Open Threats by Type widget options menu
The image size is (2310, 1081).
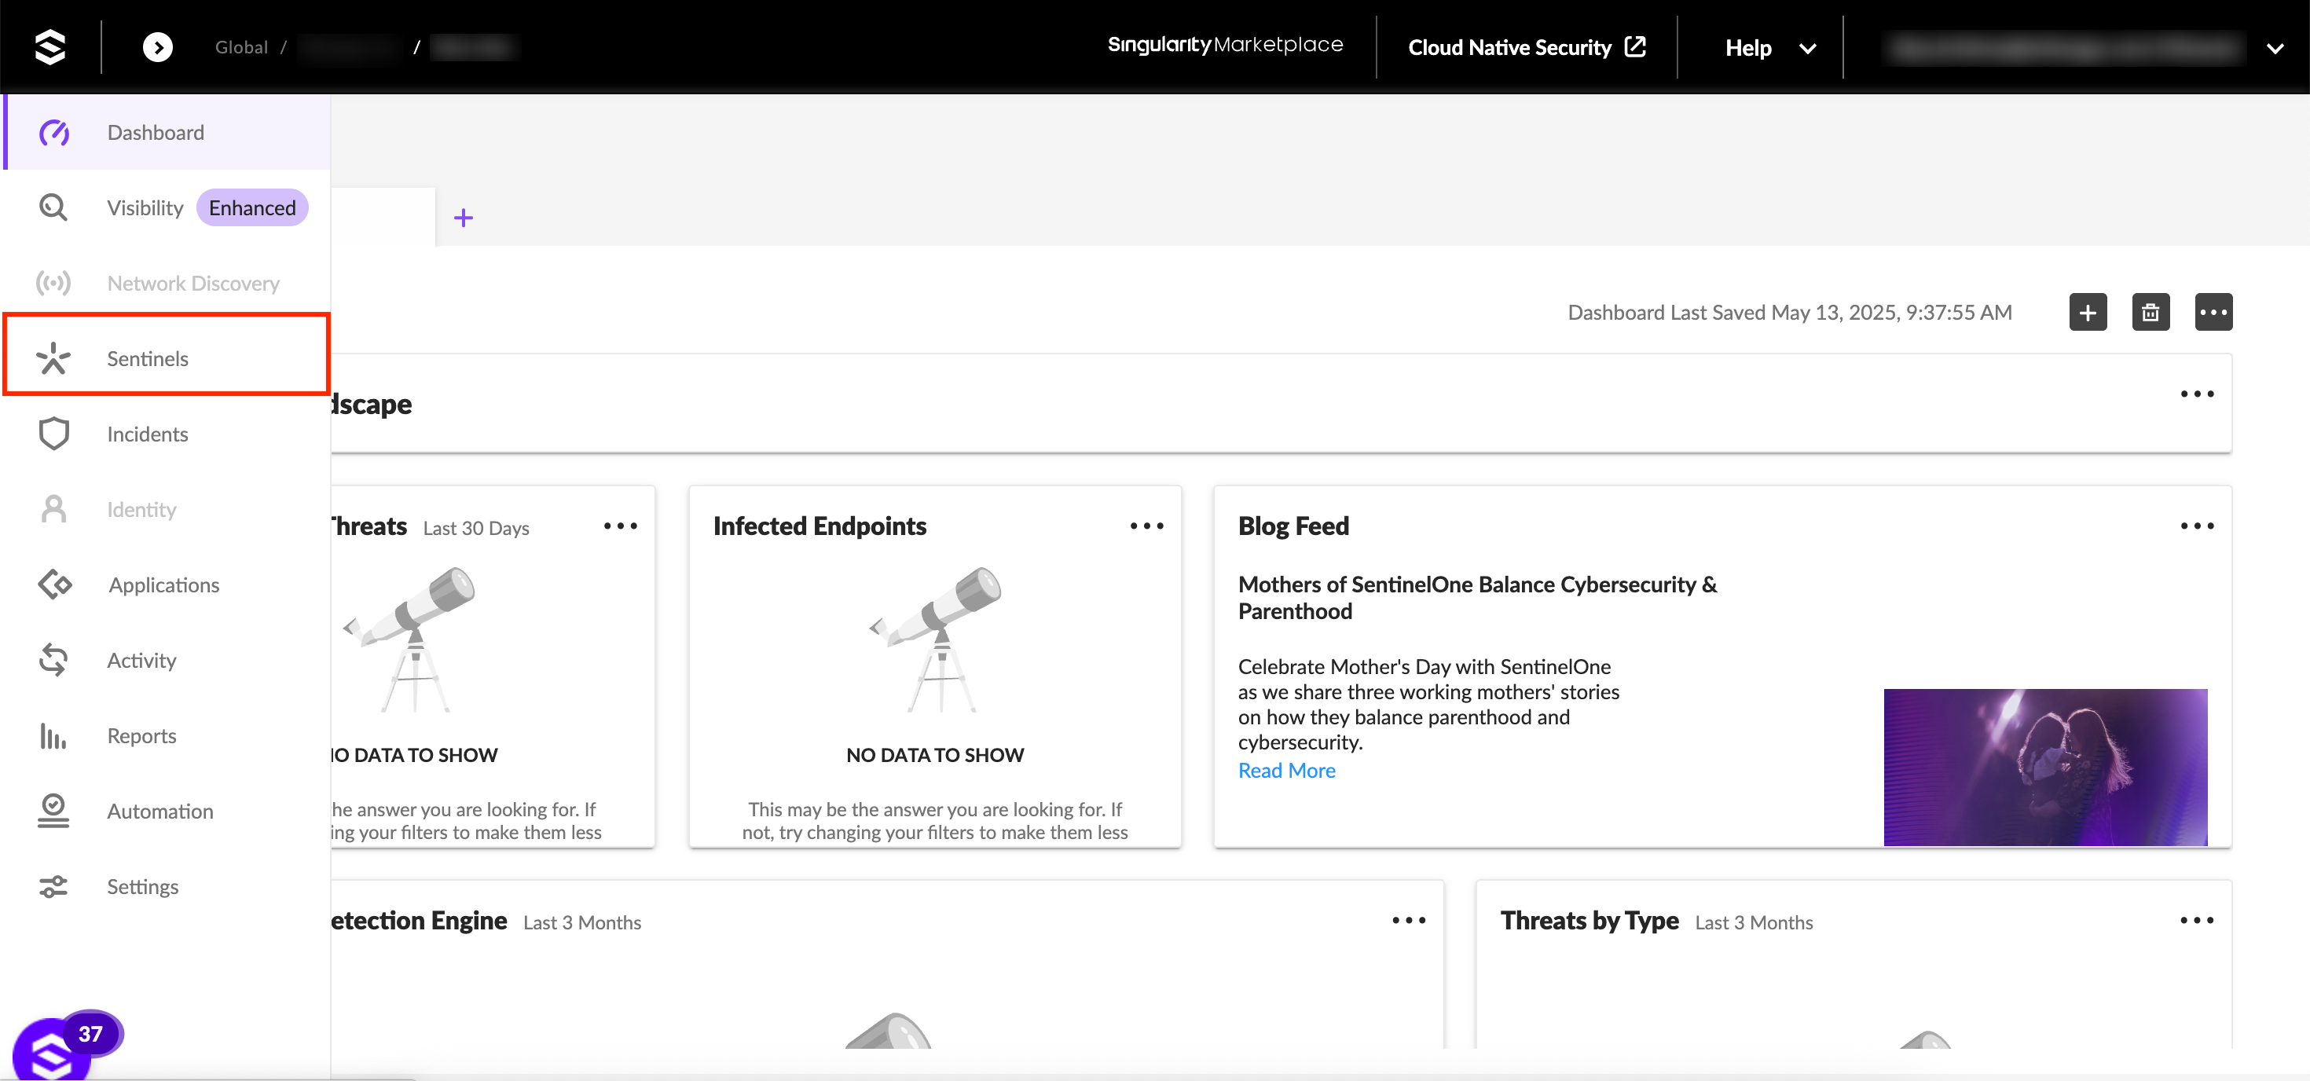click(x=2197, y=921)
